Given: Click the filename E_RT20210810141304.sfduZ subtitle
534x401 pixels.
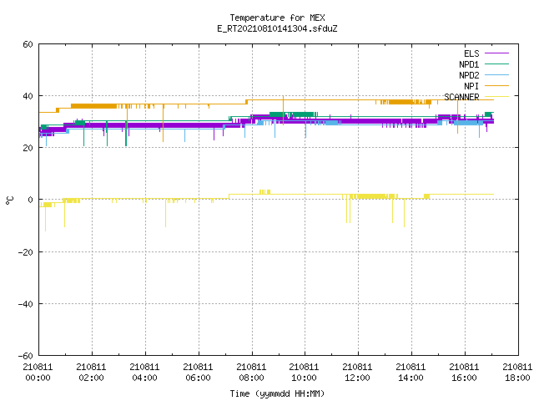Looking at the screenshot, I should point(277,28).
